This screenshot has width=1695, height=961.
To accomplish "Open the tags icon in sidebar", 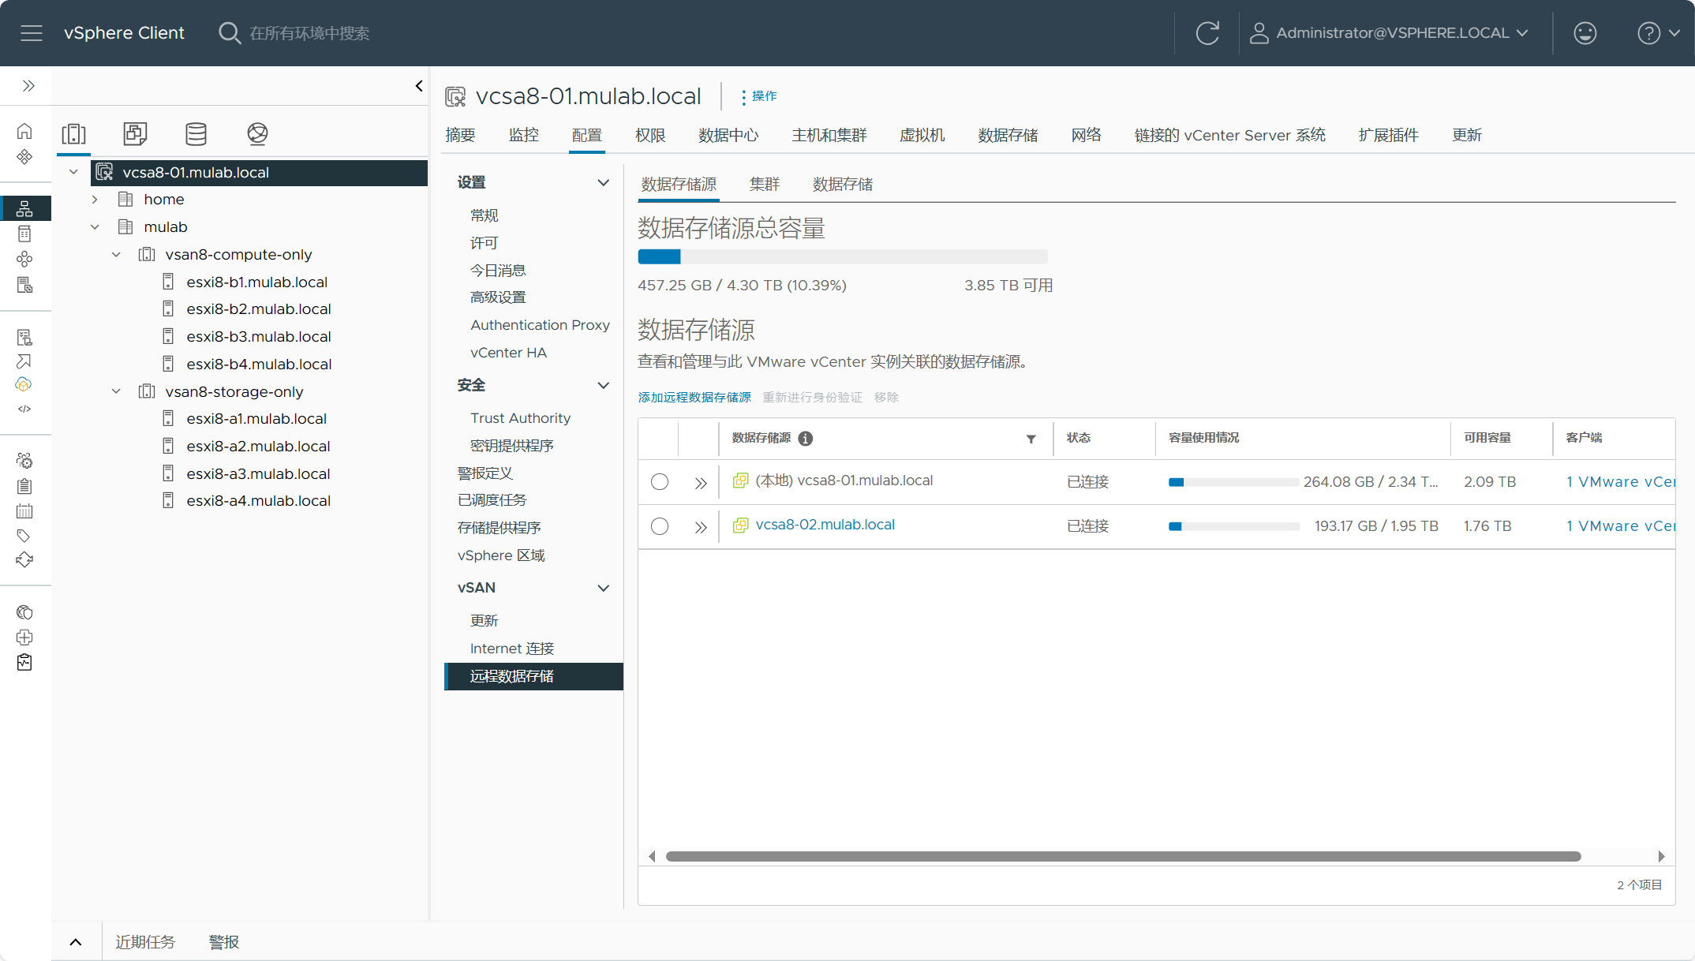I will (24, 536).
